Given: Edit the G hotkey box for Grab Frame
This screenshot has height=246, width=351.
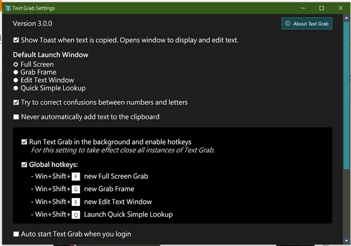Looking at the screenshot, I should (76, 189).
